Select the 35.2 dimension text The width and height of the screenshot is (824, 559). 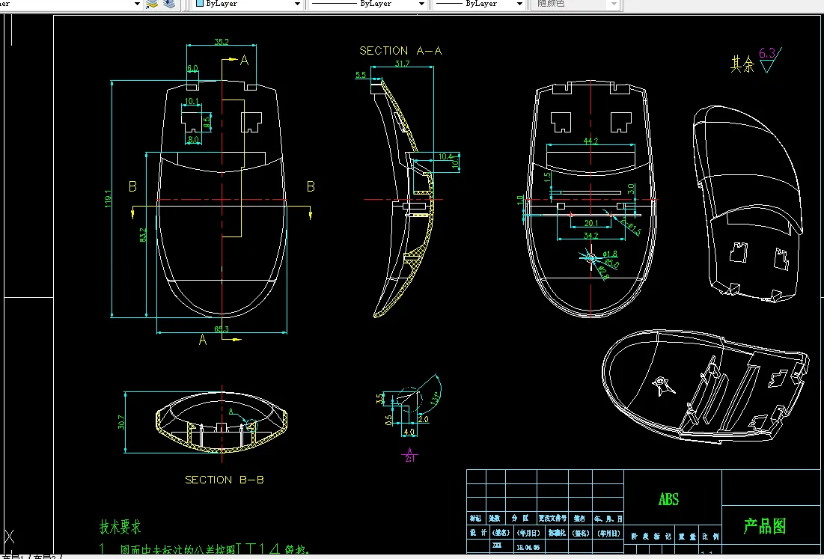[x=222, y=41]
